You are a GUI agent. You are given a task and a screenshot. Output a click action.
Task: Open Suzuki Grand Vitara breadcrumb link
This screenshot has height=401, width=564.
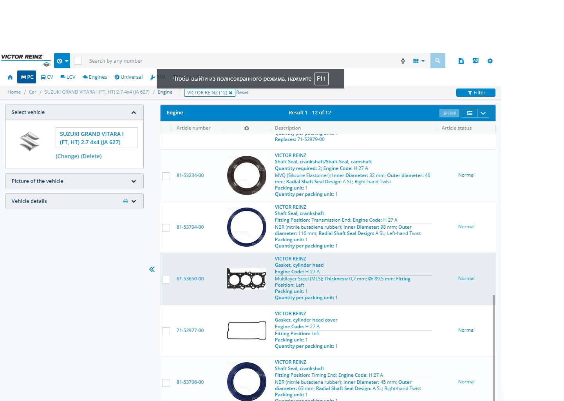point(97,92)
